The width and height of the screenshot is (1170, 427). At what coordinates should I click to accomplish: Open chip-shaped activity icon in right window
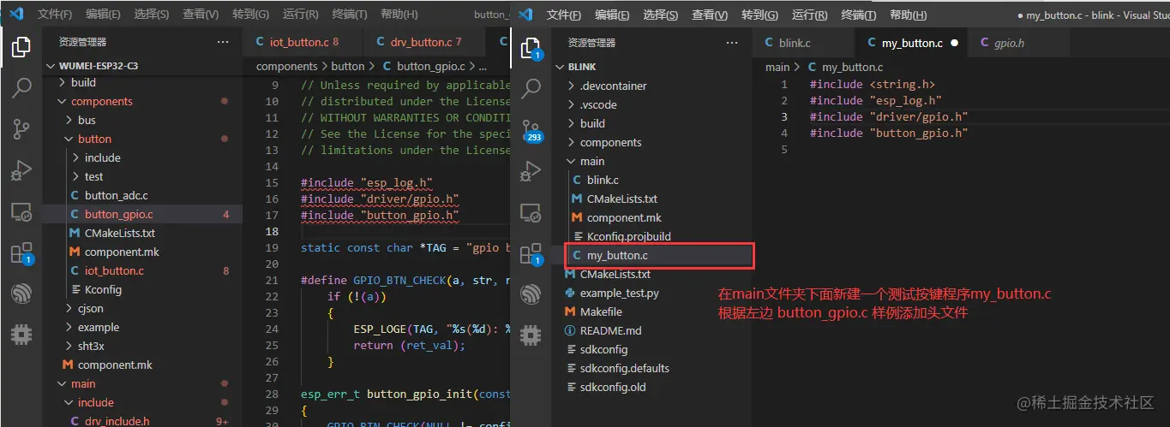coord(531,334)
